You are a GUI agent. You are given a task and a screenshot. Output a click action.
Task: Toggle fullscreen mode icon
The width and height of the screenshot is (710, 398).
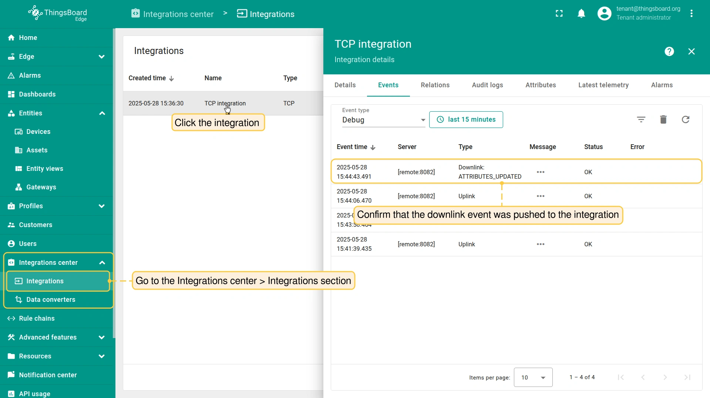click(x=559, y=14)
